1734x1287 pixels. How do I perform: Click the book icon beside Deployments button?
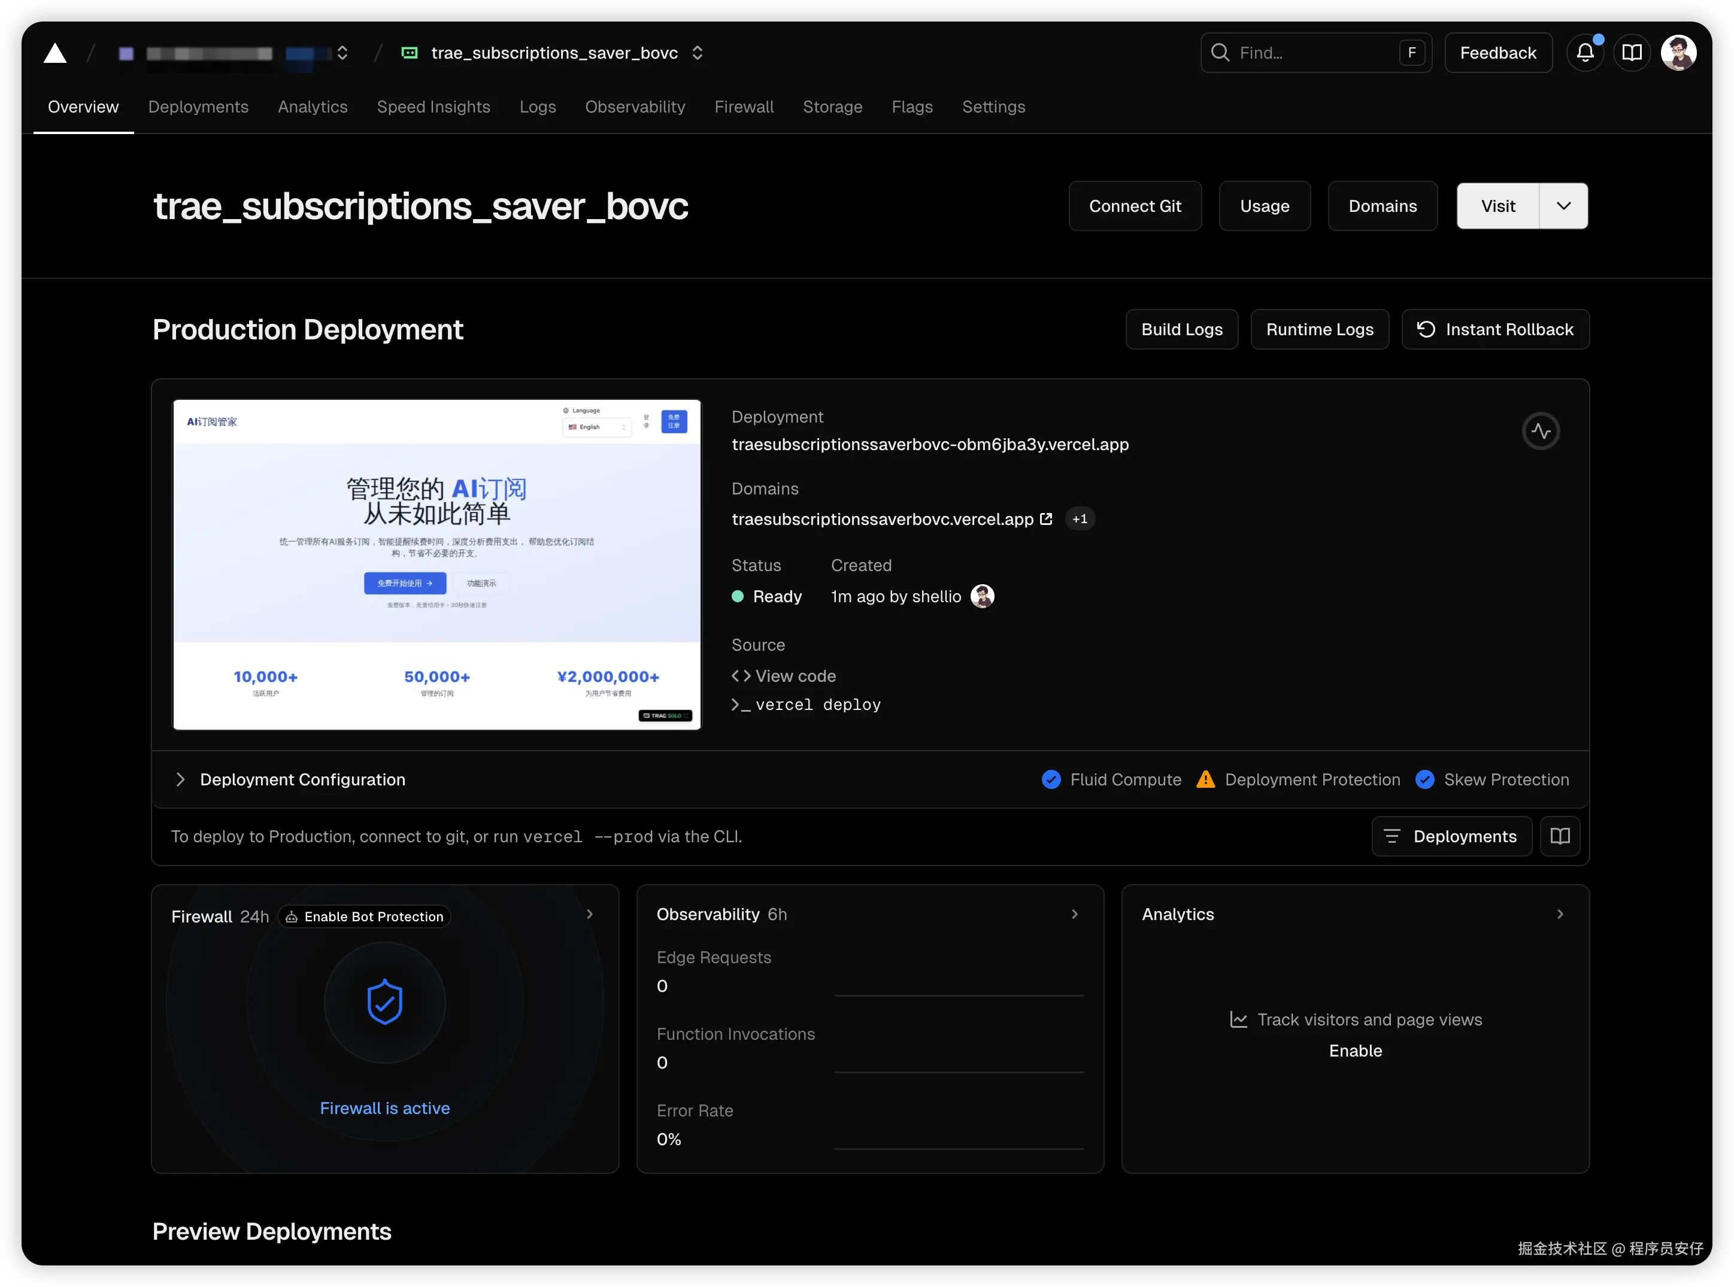[1559, 836]
